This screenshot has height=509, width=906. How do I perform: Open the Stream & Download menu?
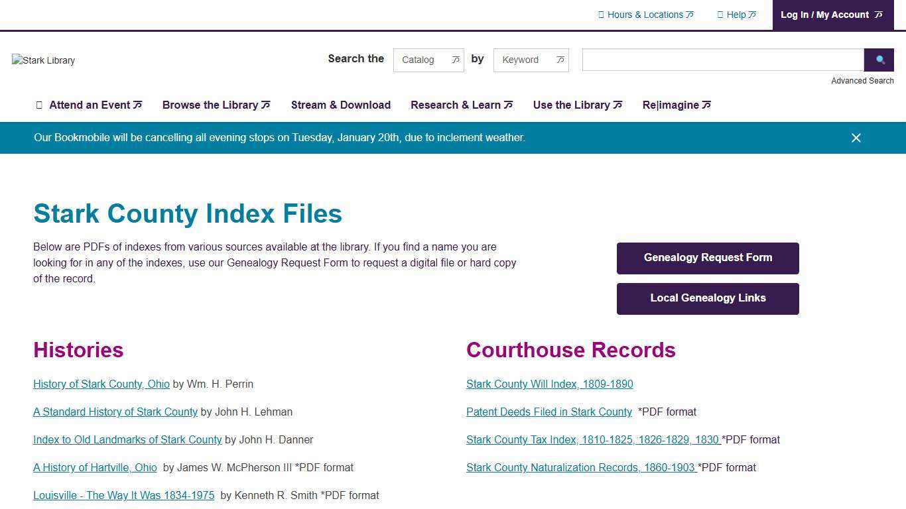tap(341, 105)
